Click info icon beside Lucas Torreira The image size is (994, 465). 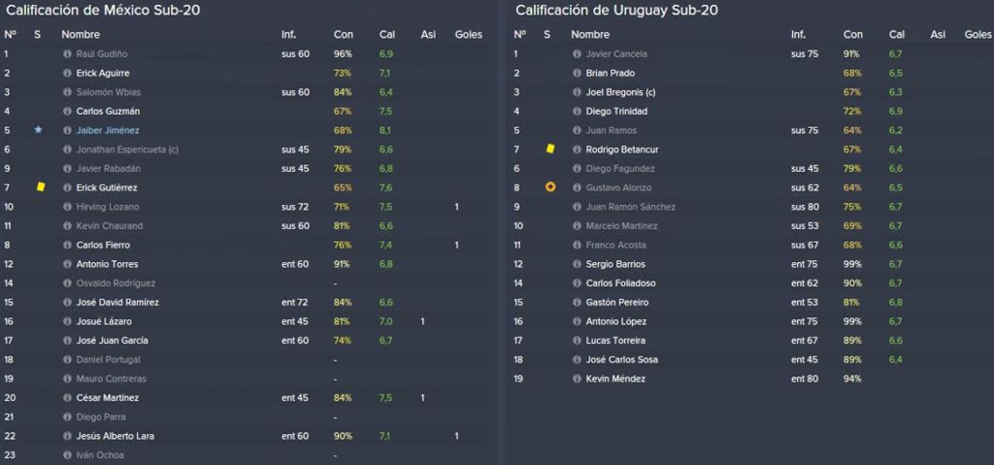577,341
